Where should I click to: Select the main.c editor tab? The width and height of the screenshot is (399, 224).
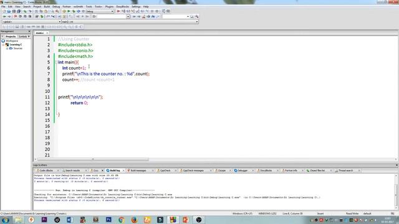pyautogui.click(x=40, y=33)
